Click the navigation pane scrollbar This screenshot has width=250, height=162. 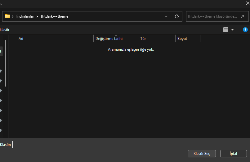pos(6,63)
